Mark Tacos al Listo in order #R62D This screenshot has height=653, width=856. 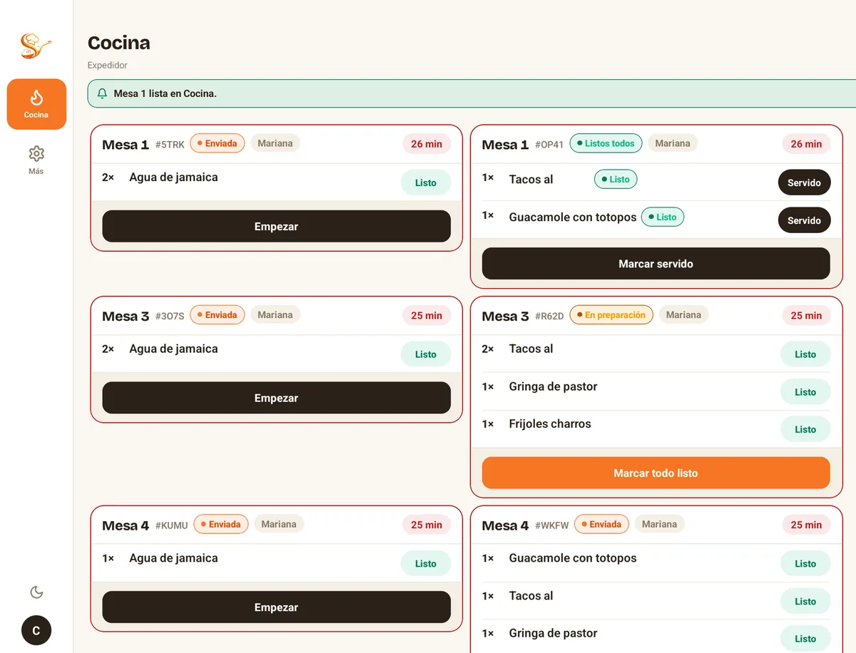(805, 354)
